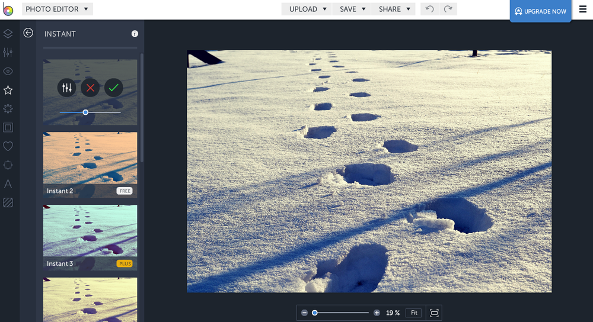Zoom out with the minus icon
The height and width of the screenshot is (322, 593).
click(x=304, y=313)
